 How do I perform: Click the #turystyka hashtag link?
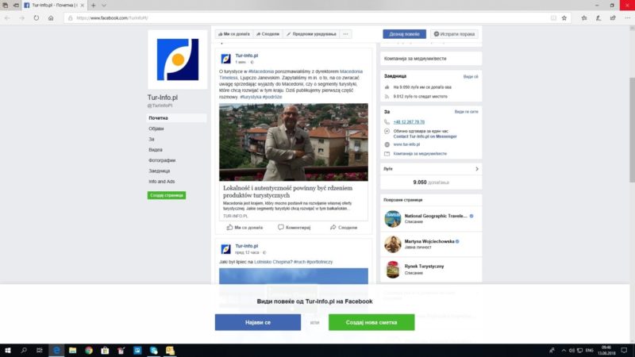tap(251, 97)
